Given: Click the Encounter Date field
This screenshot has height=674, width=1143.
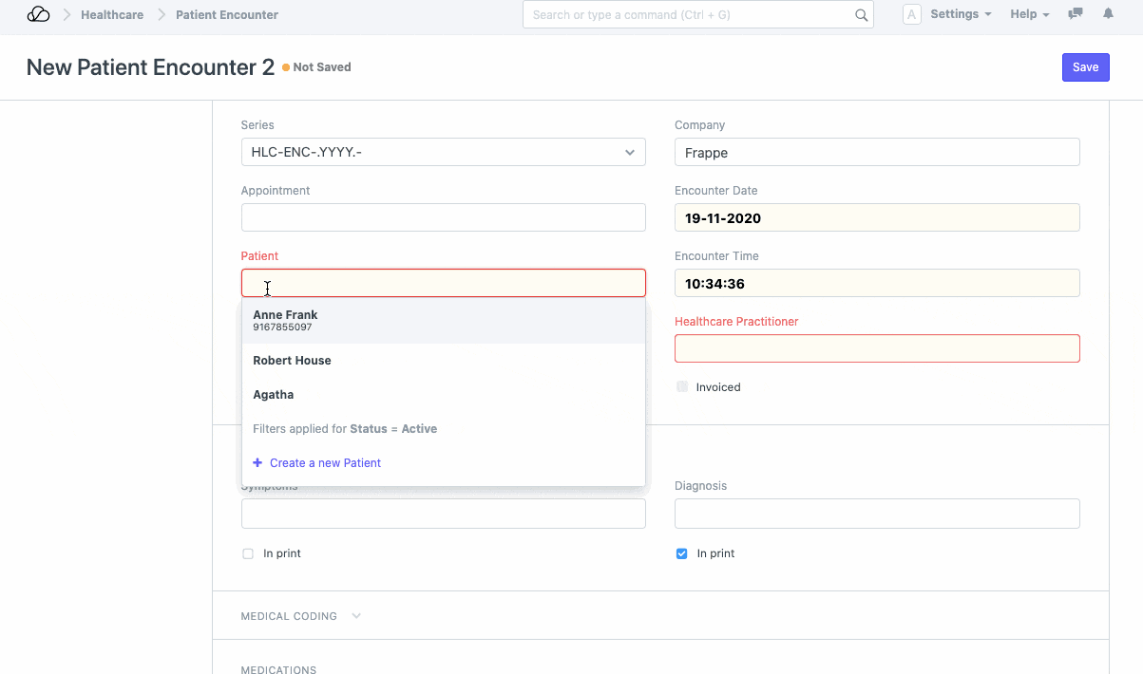Looking at the screenshot, I should pyautogui.click(x=876, y=217).
